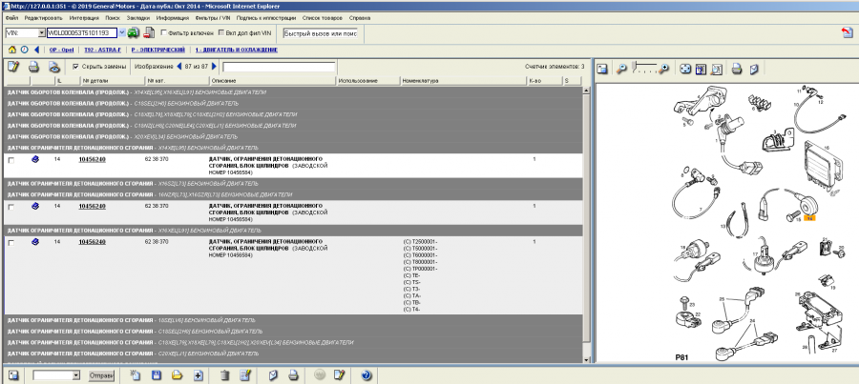The image size is (859, 384).
Task: Create new shopping list icon
Action: (x=136, y=375)
